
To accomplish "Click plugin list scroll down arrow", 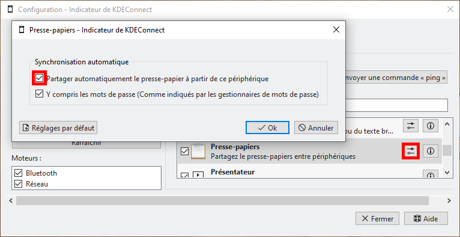I will click(x=447, y=173).
